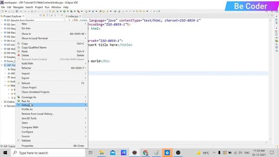
Task: Open Coverage As submenu
Action: tap(51, 97)
